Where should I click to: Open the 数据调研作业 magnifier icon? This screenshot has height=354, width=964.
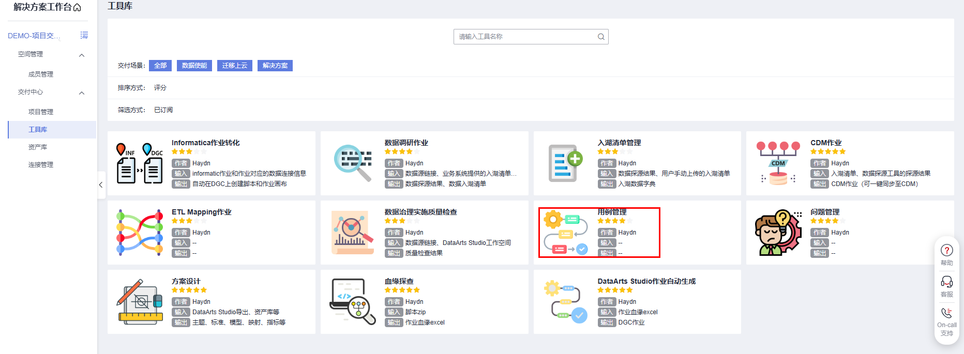353,163
